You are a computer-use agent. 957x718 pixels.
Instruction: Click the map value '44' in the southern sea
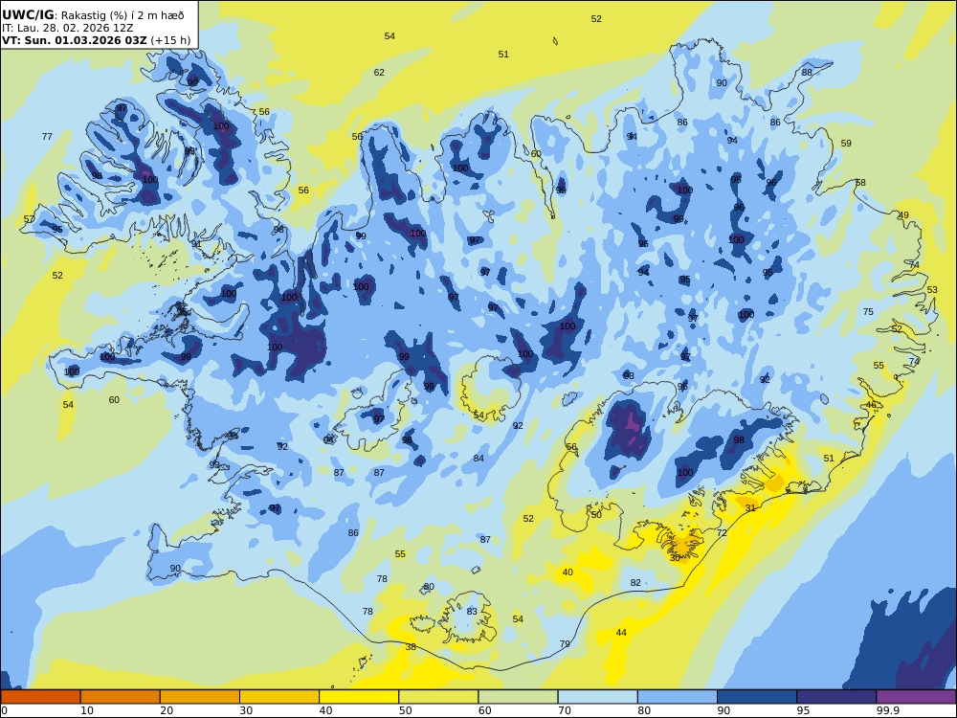pos(621,633)
